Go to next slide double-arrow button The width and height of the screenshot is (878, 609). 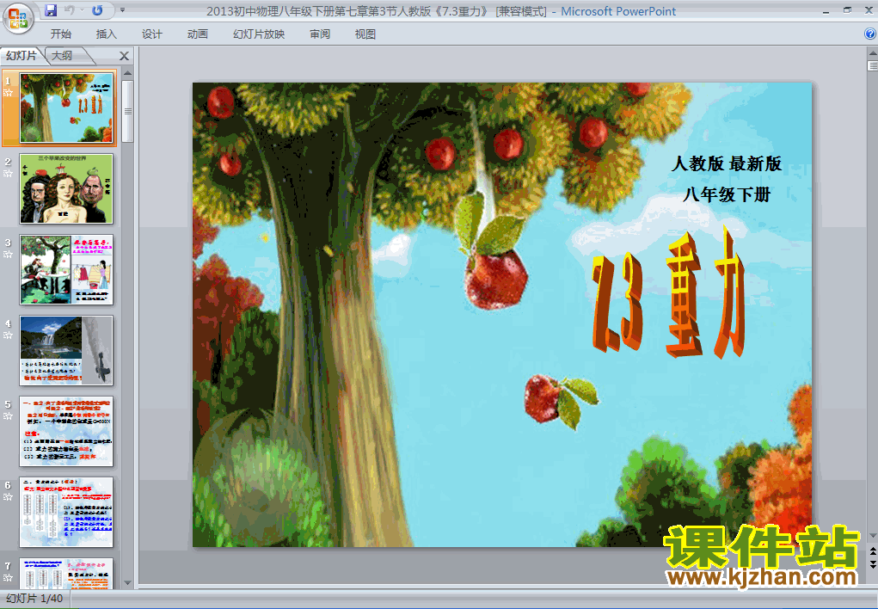click(872, 563)
